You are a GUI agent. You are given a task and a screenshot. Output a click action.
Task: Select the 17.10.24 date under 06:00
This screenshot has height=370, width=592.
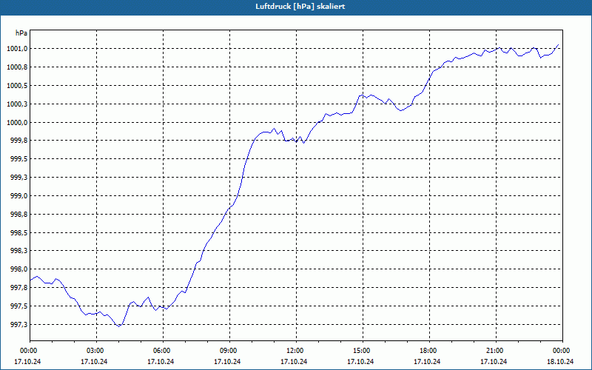(161, 362)
